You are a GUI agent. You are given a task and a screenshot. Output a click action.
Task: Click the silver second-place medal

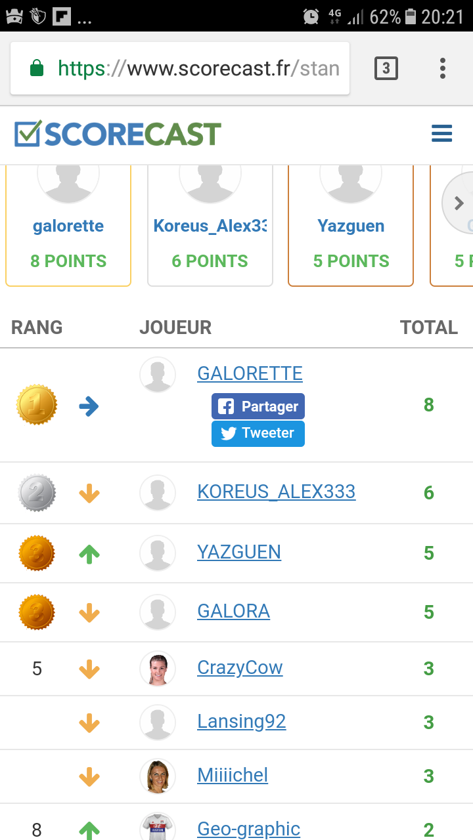pyautogui.click(x=37, y=493)
